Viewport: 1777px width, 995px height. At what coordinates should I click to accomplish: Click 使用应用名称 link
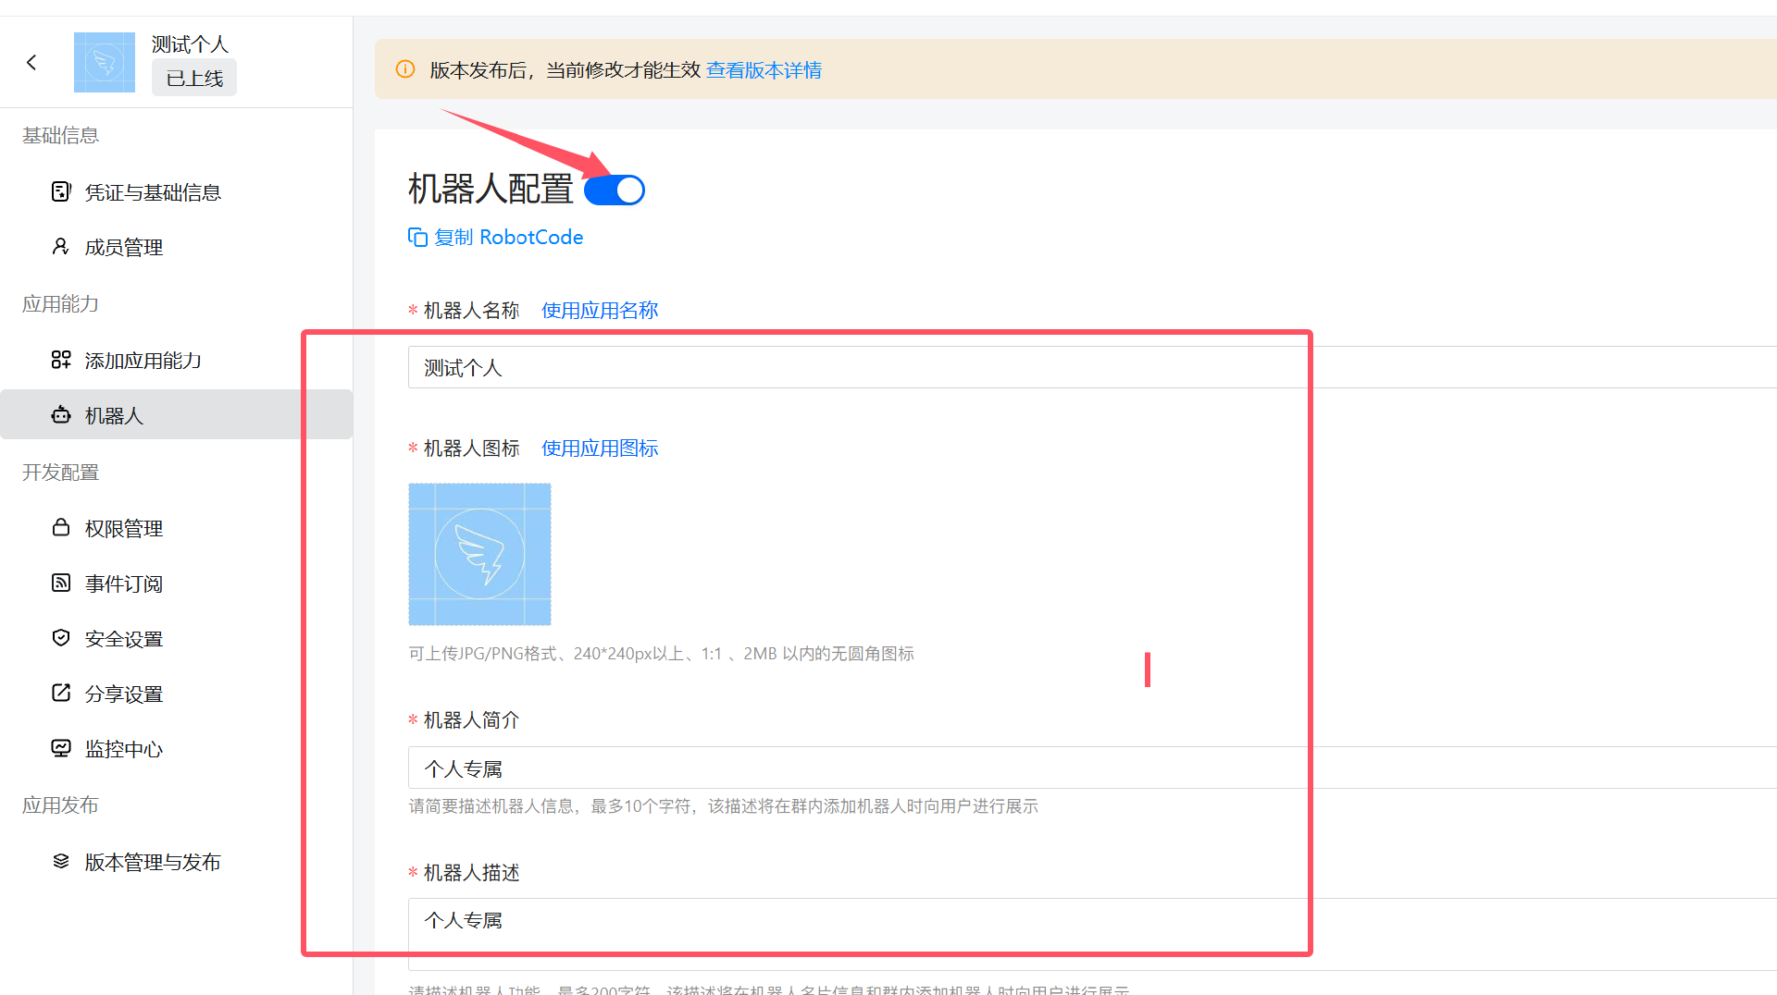[600, 311]
